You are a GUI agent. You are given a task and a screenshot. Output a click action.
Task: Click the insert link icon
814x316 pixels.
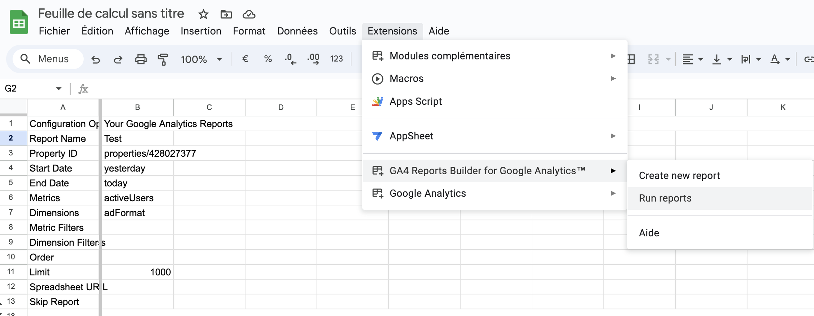(x=809, y=59)
